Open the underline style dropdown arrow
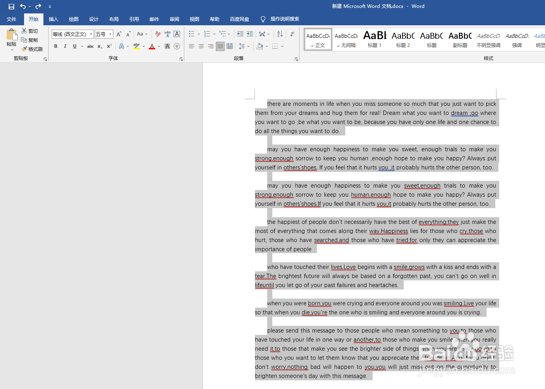Viewport: 545px width, 389px height. click(x=82, y=46)
